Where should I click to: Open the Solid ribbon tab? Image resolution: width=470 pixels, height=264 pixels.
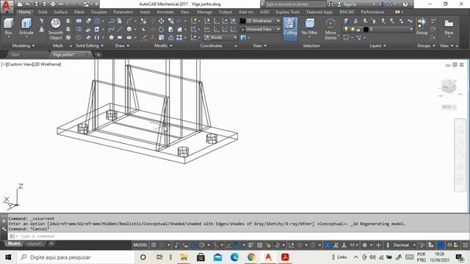(43, 12)
